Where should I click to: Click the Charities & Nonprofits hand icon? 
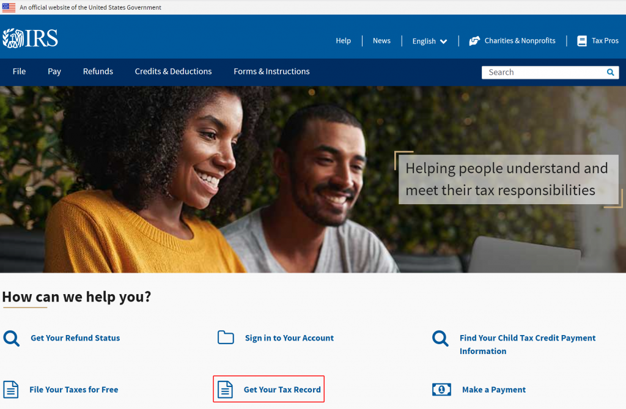click(474, 41)
